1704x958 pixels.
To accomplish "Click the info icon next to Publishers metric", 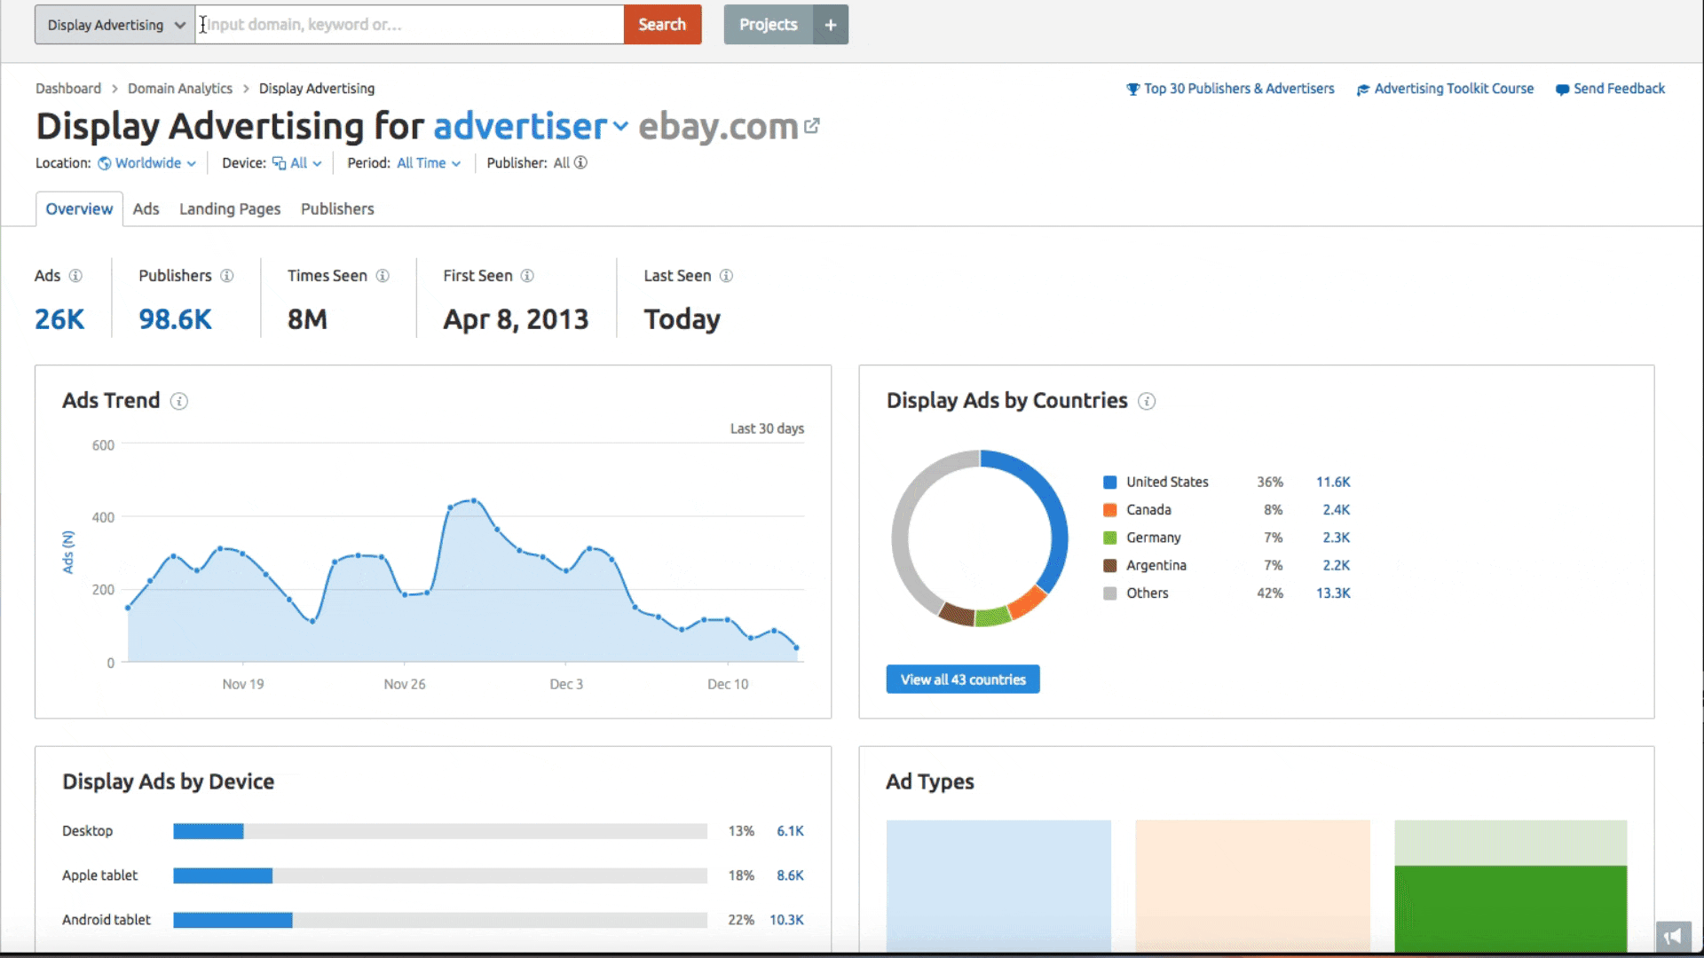I will click(227, 276).
